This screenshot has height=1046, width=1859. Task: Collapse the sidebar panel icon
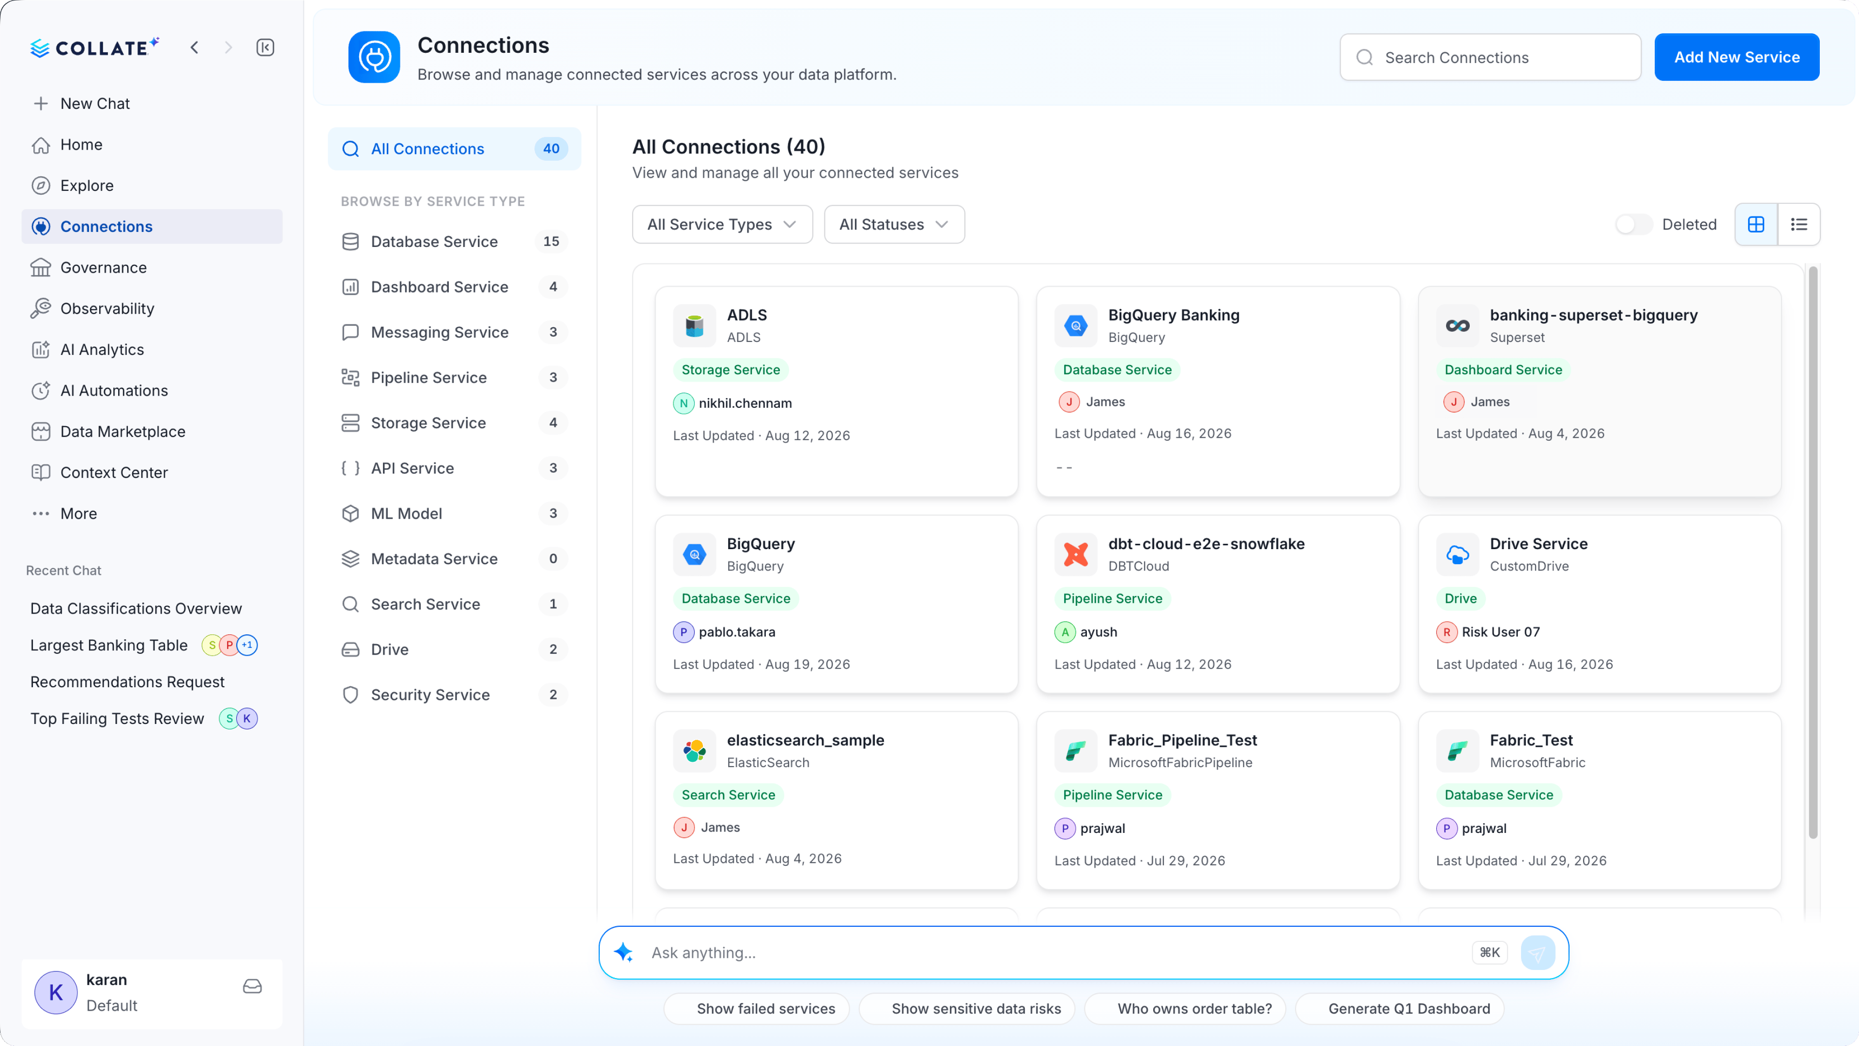pos(265,47)
